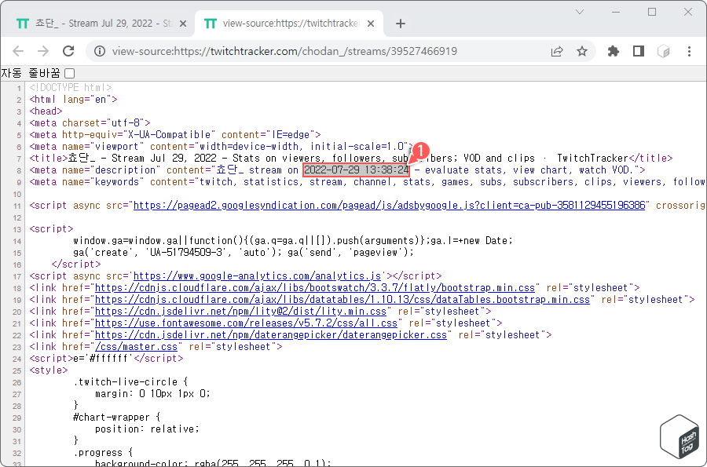Click the <html lang="en"> line
Screen dimensions: 707x467
point(74,100)
